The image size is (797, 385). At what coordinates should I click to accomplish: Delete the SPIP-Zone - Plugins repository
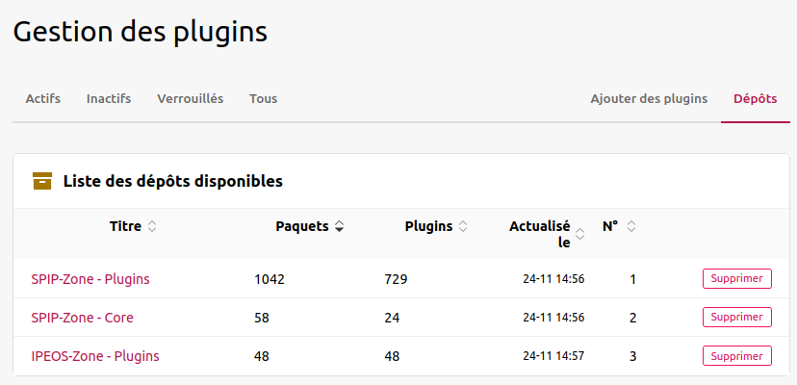(736, 279)
